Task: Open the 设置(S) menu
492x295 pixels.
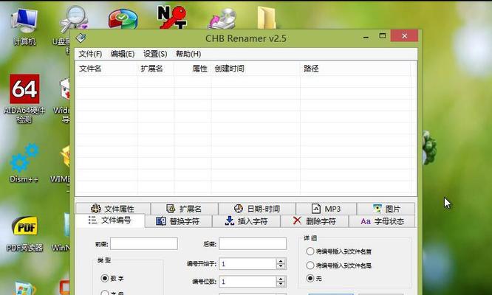Action: pyautogui.click(x=155, y=54)
